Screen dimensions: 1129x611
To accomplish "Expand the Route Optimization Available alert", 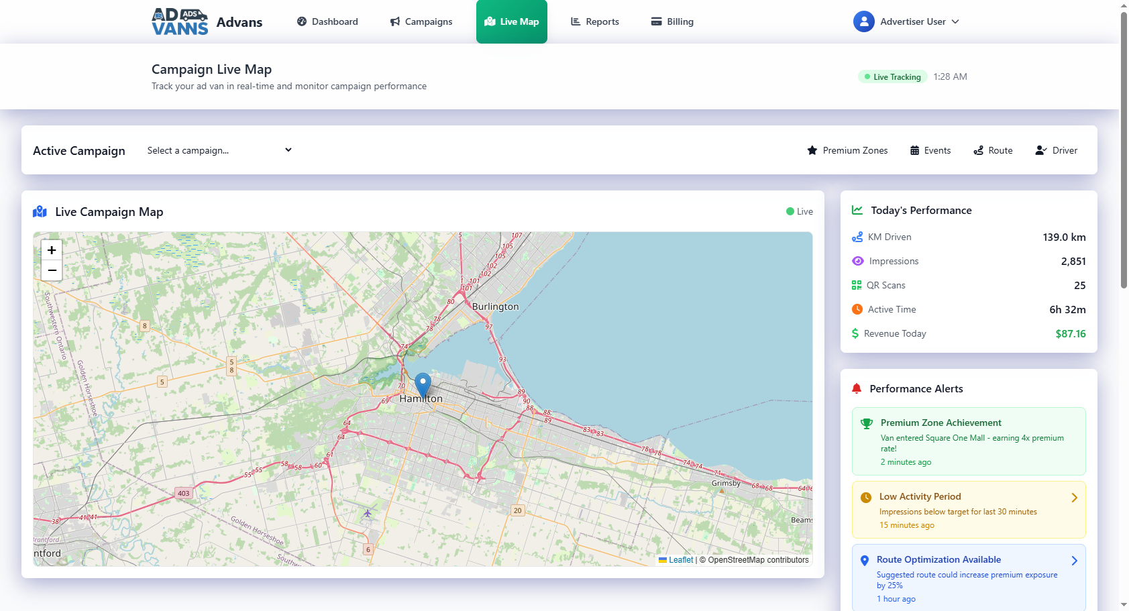I will [1074, 561].
